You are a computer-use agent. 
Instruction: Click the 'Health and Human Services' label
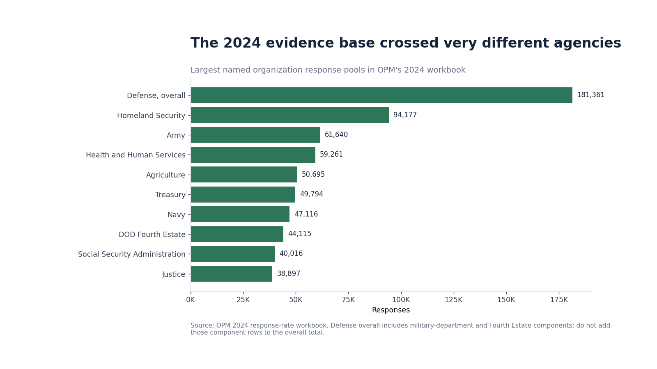[136, 155]
